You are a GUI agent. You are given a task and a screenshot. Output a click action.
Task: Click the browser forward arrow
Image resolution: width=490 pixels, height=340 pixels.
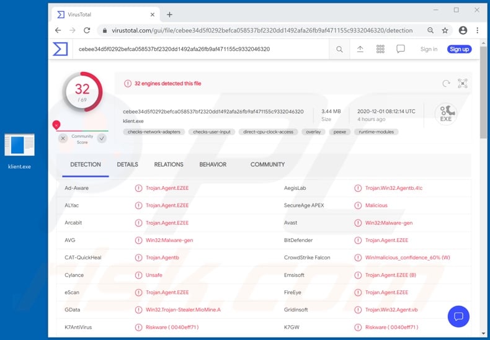tap(73, 30)
